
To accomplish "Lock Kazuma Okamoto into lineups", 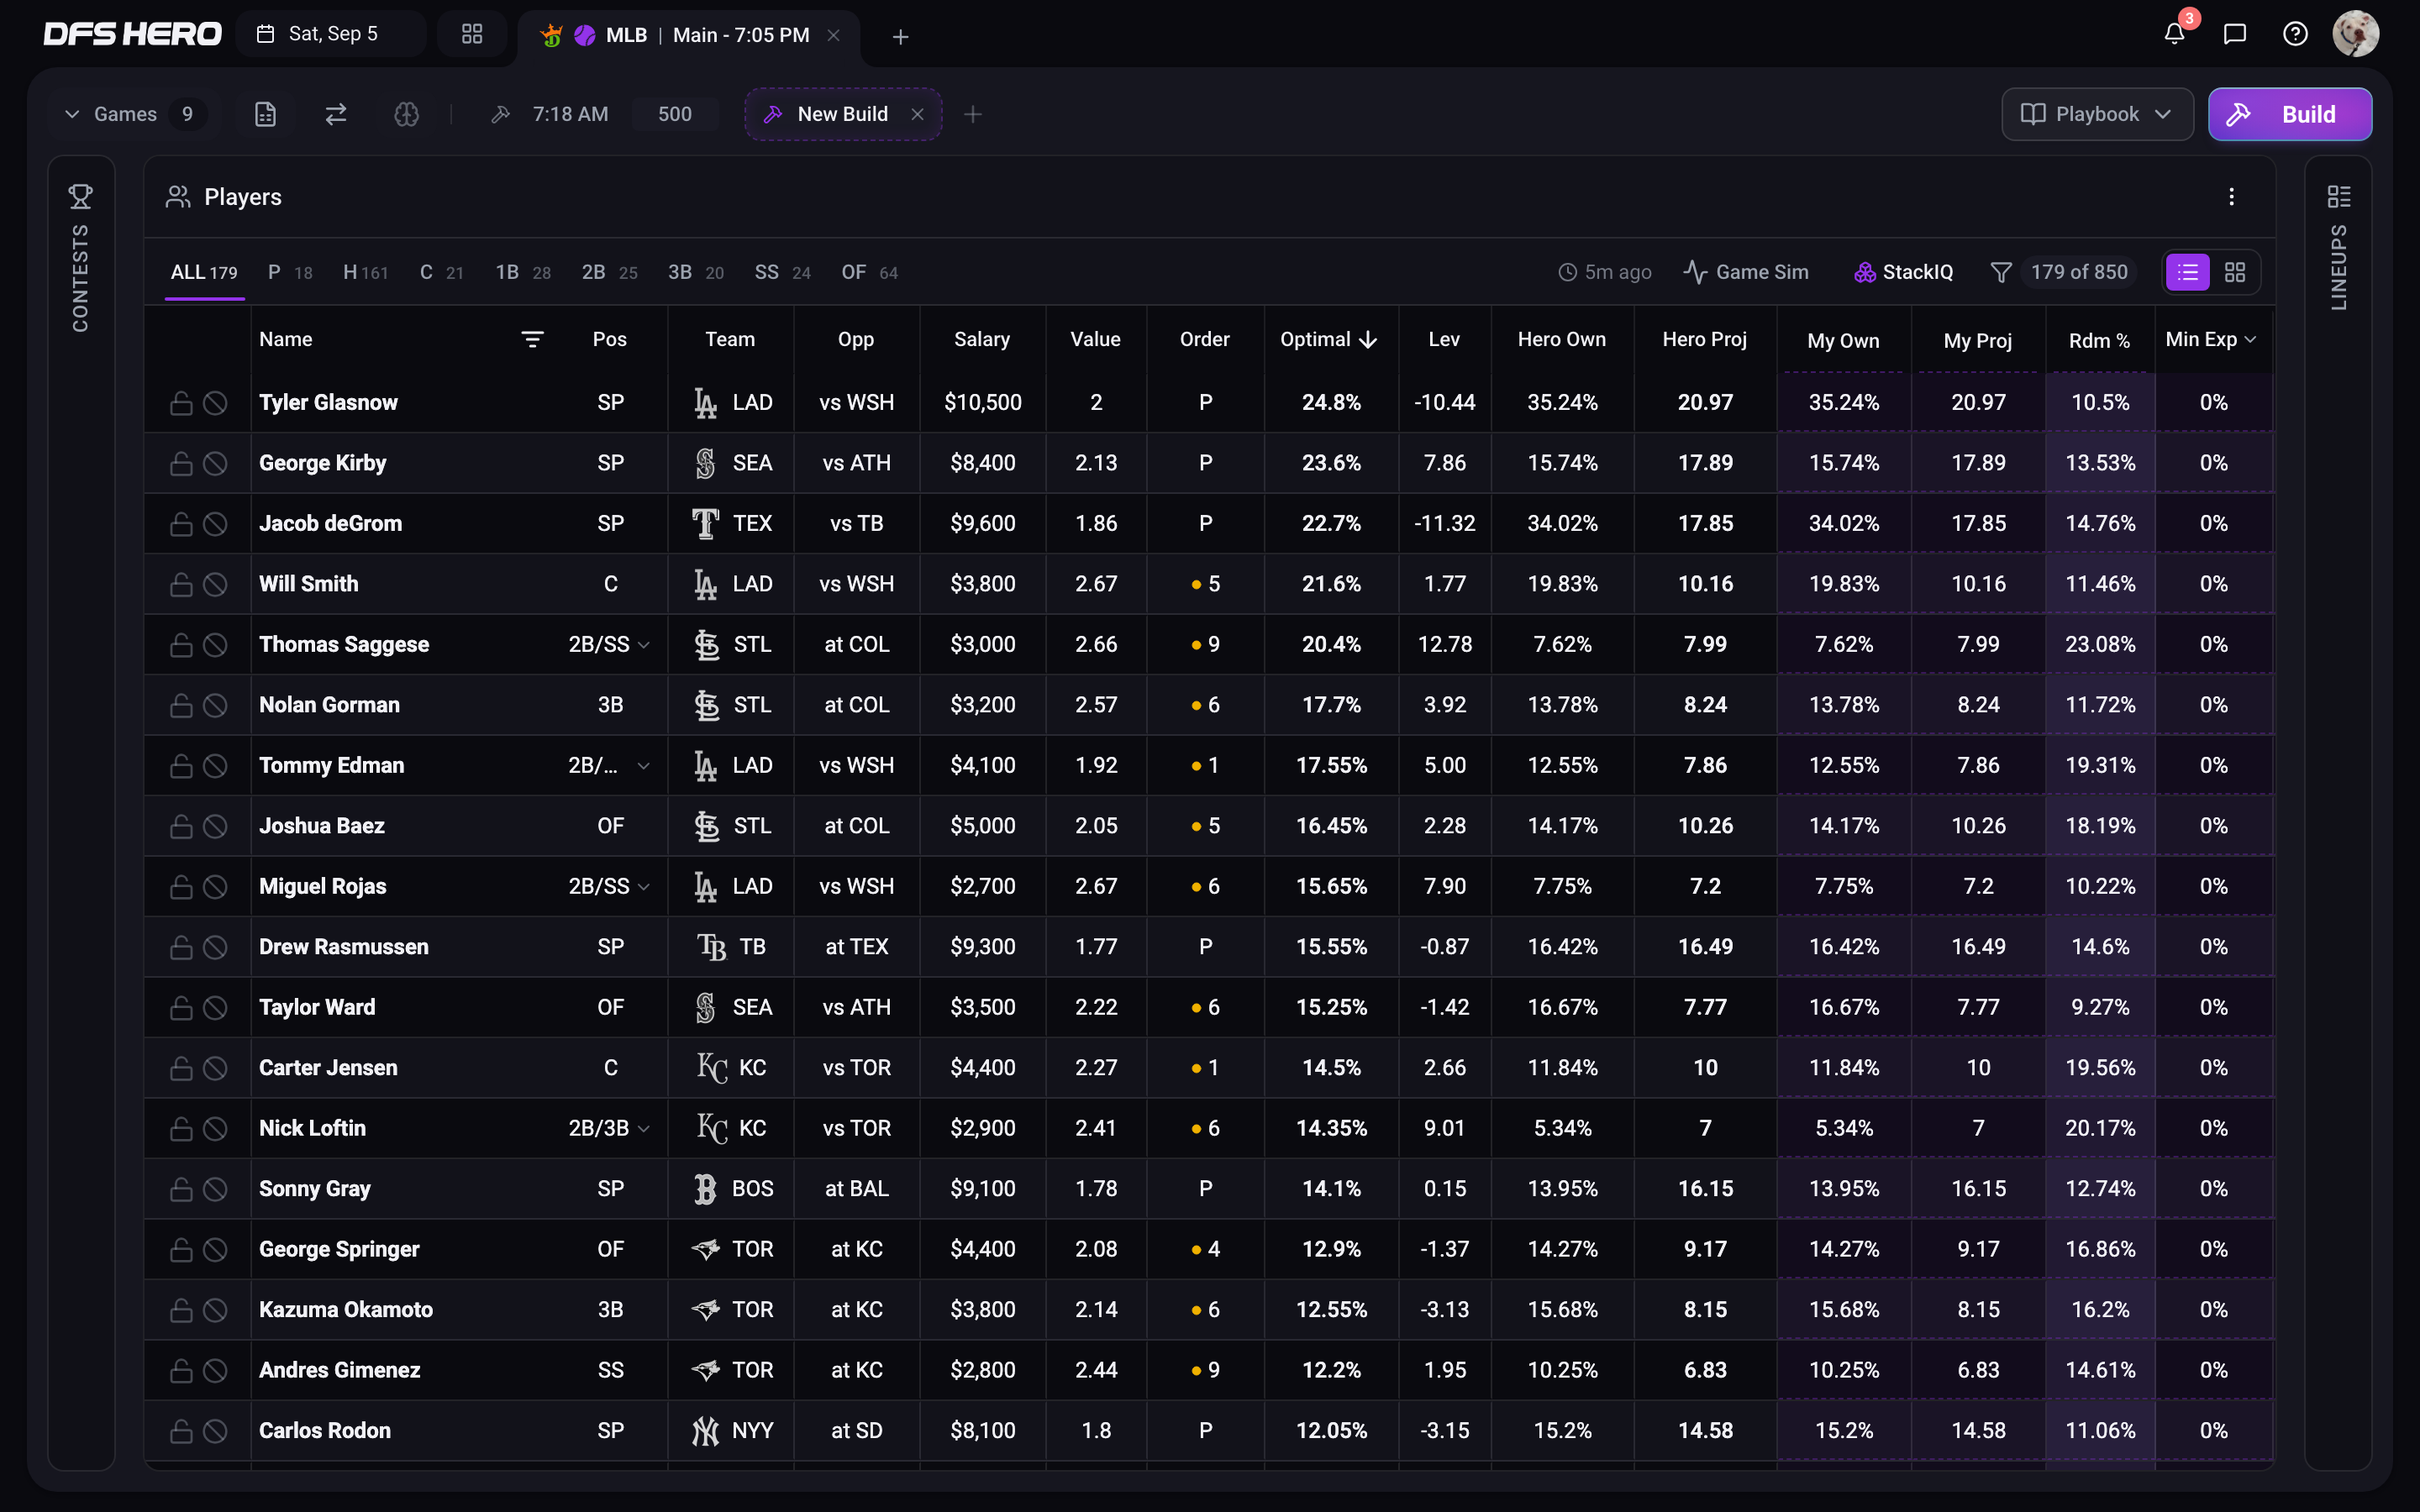I will 181,1310.
